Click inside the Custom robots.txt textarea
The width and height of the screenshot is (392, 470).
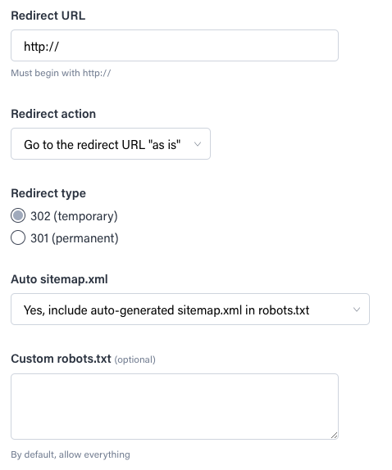click(175, 406)
